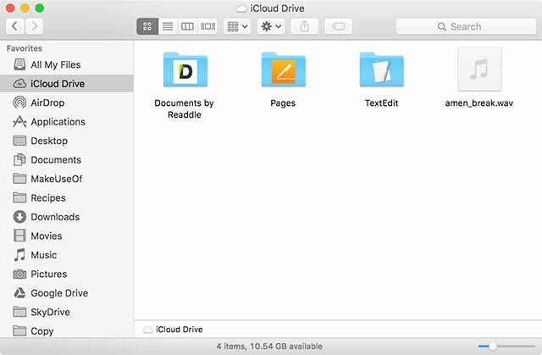The image size is (542, 355).
Task: Click the All My Files sidebar icon
Action: [x=19, y=64]
